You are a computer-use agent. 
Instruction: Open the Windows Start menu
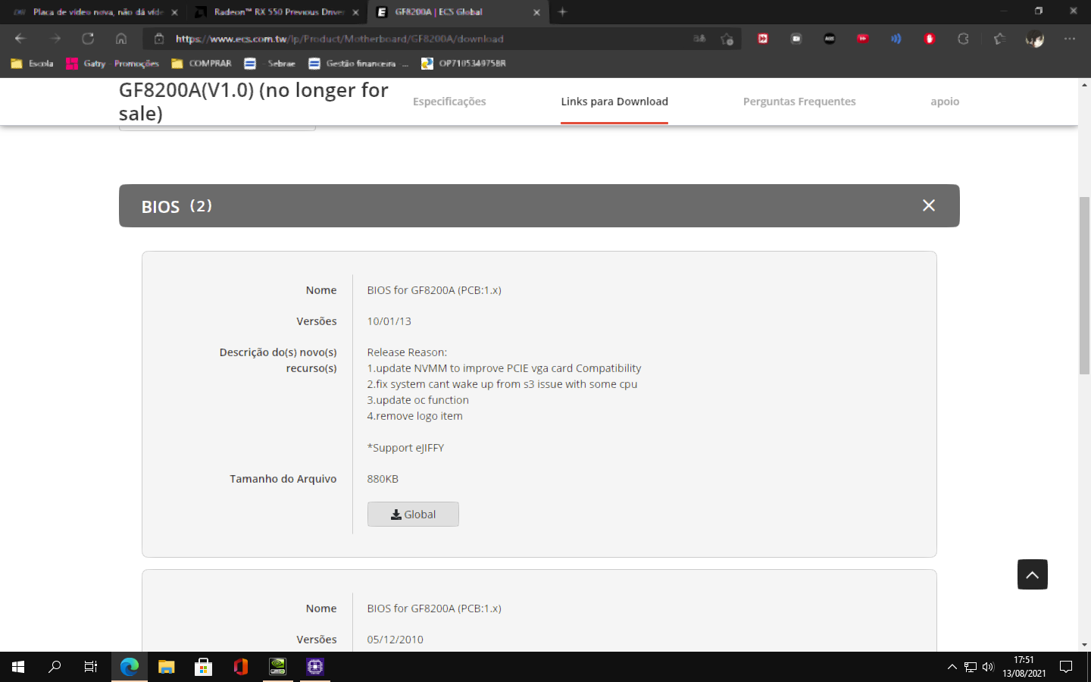18,667
